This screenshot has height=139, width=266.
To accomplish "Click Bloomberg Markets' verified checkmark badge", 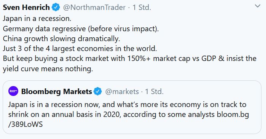I will (x=98, y=91).
